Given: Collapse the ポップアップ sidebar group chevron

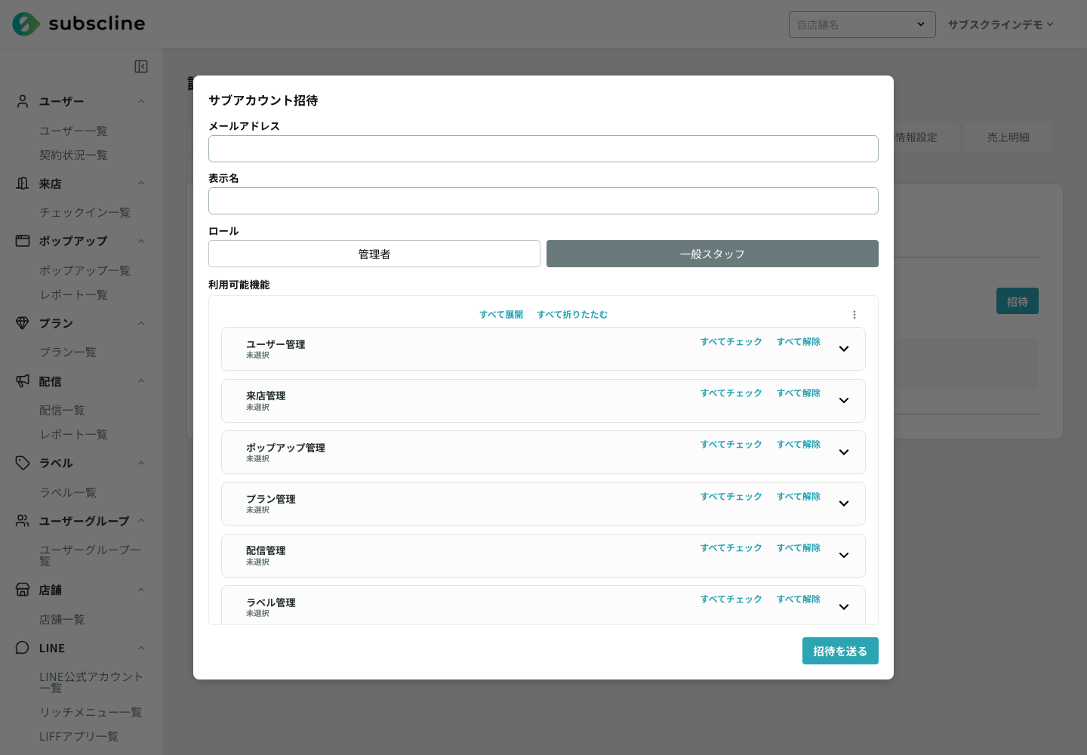Looking at the screenshot, I should click(x=141, y=241).
